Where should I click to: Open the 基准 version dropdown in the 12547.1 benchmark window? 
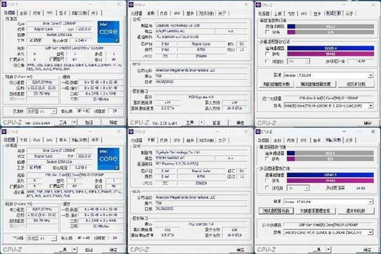(328, 202)
